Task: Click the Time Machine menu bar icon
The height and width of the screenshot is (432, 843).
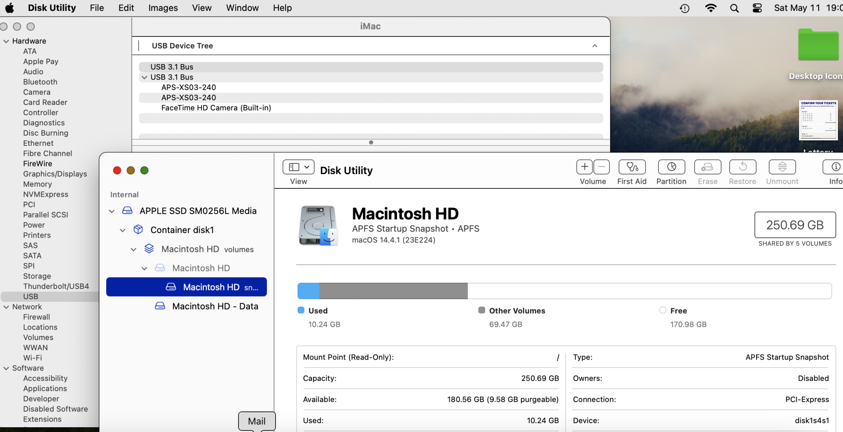Action: 685,8
